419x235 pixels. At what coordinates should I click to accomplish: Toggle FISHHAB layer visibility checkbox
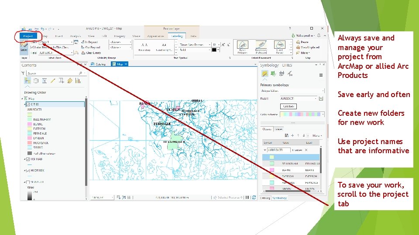tap(28, 159)
